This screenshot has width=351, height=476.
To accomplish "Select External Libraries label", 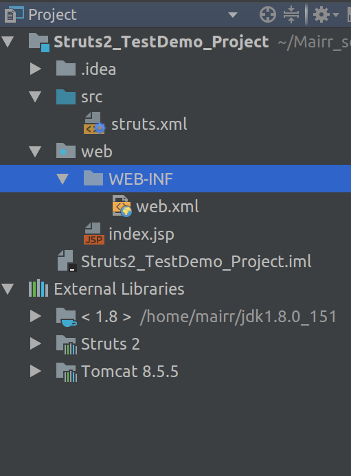I will pyautogui.click(x=119, y=289).
